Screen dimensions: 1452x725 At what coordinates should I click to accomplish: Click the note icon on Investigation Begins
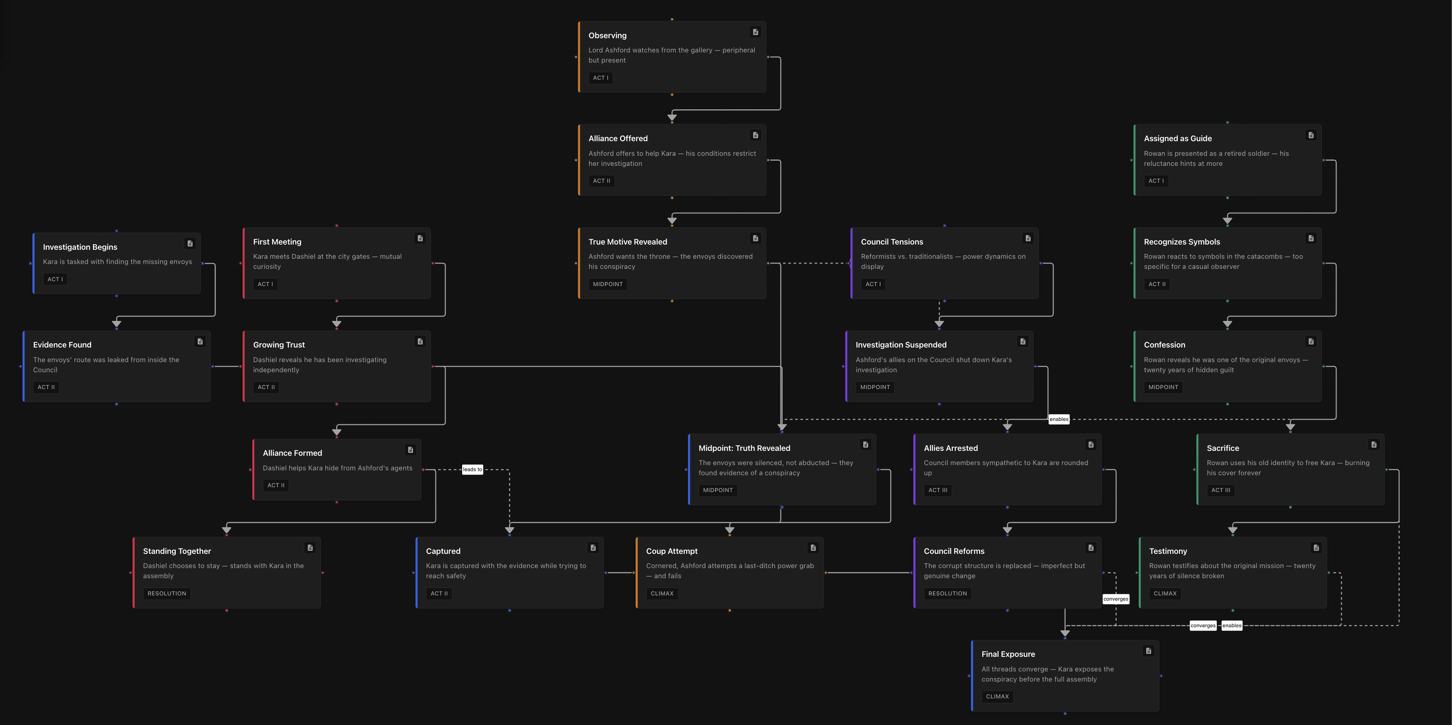(x=190, y=243)
